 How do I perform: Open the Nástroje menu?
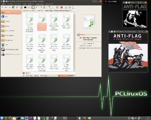tap(31, 4)
